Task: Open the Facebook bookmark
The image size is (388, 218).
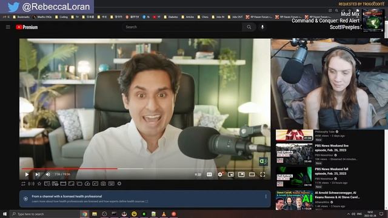Action: click(146, 17)
